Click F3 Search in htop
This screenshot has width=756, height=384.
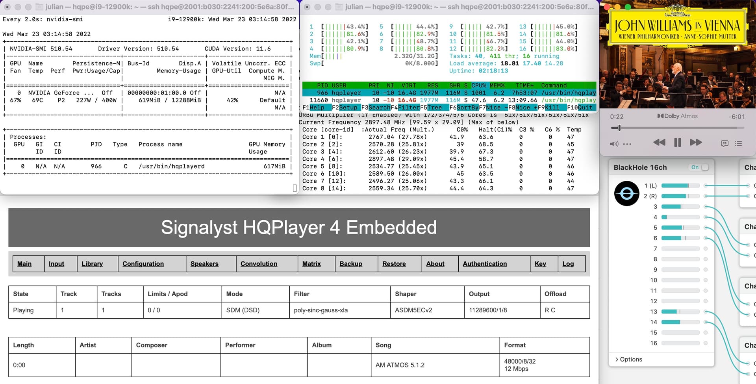[376, 108]
